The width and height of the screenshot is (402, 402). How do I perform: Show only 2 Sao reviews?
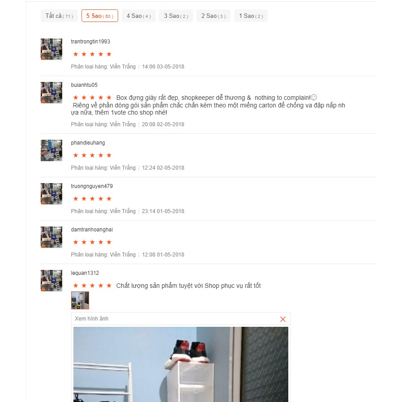click(x=214, y=16)
